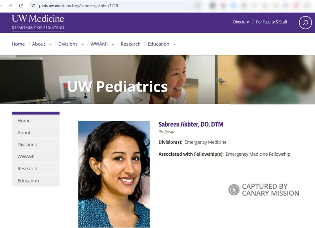
Task: Open site information icon in address bar
Action: pos(33,6)
